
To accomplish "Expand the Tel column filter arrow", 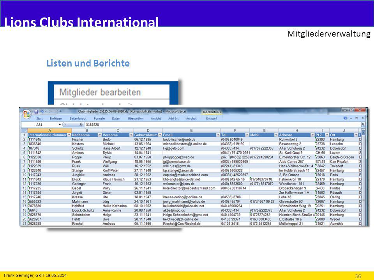I will coord(247,135).
